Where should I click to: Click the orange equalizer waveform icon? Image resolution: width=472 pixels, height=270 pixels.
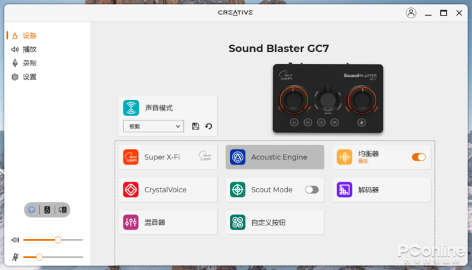click(x=345, y=157)
